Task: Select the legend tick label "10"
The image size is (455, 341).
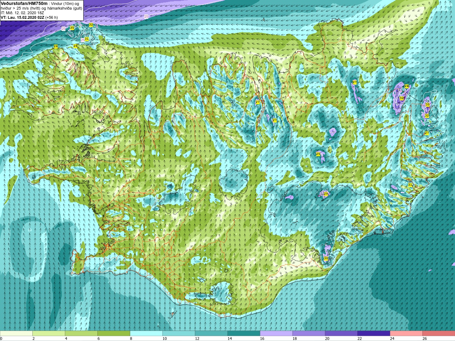Action: [165, 339]
